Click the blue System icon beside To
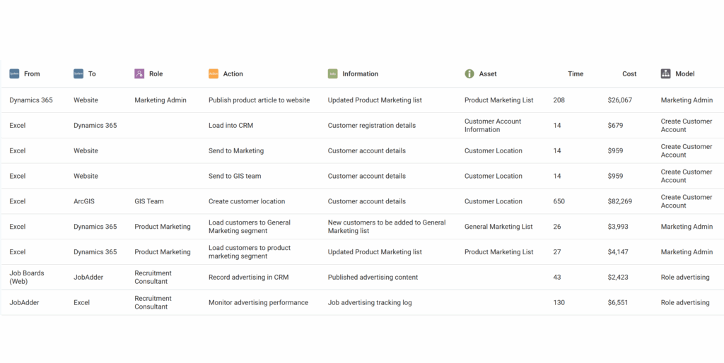Screen dimensions: 724x363 click(x=78, y=73)
